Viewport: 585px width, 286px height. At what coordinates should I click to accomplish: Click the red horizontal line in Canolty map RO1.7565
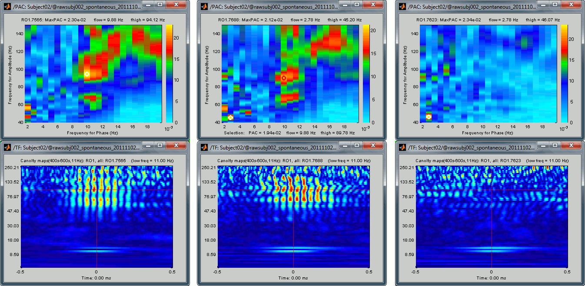pyautogui.click(x=52, y=190)
